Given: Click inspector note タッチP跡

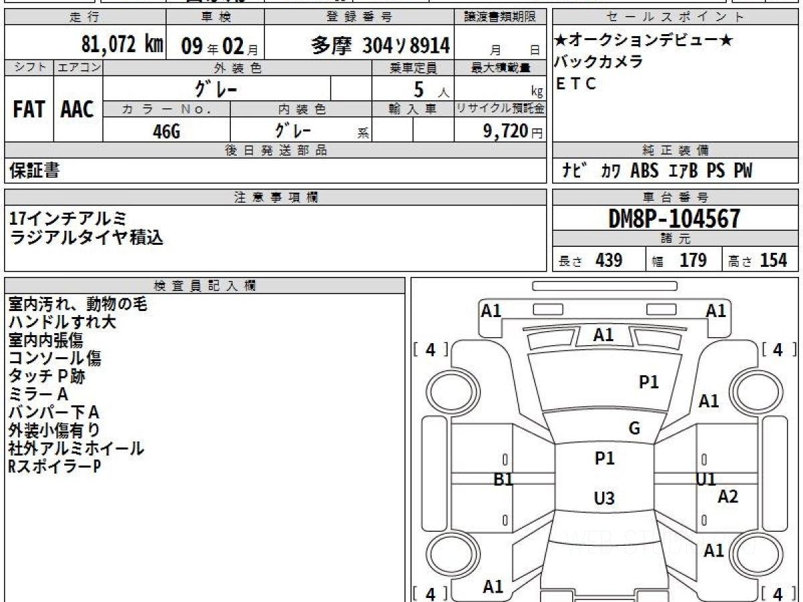Looking at the screenshot, I should tap(47, 377).
